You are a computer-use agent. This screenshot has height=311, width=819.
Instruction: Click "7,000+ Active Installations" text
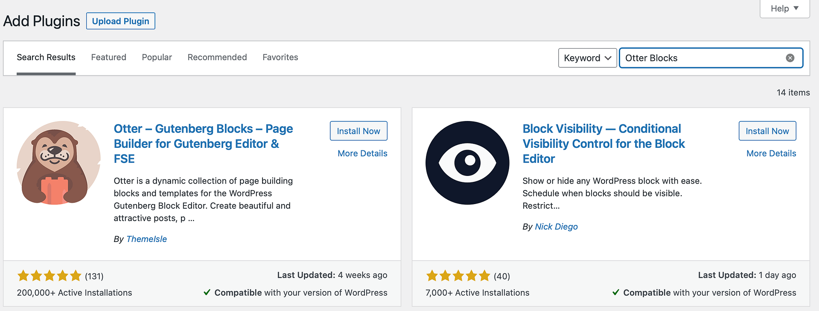tap(477, 293)
